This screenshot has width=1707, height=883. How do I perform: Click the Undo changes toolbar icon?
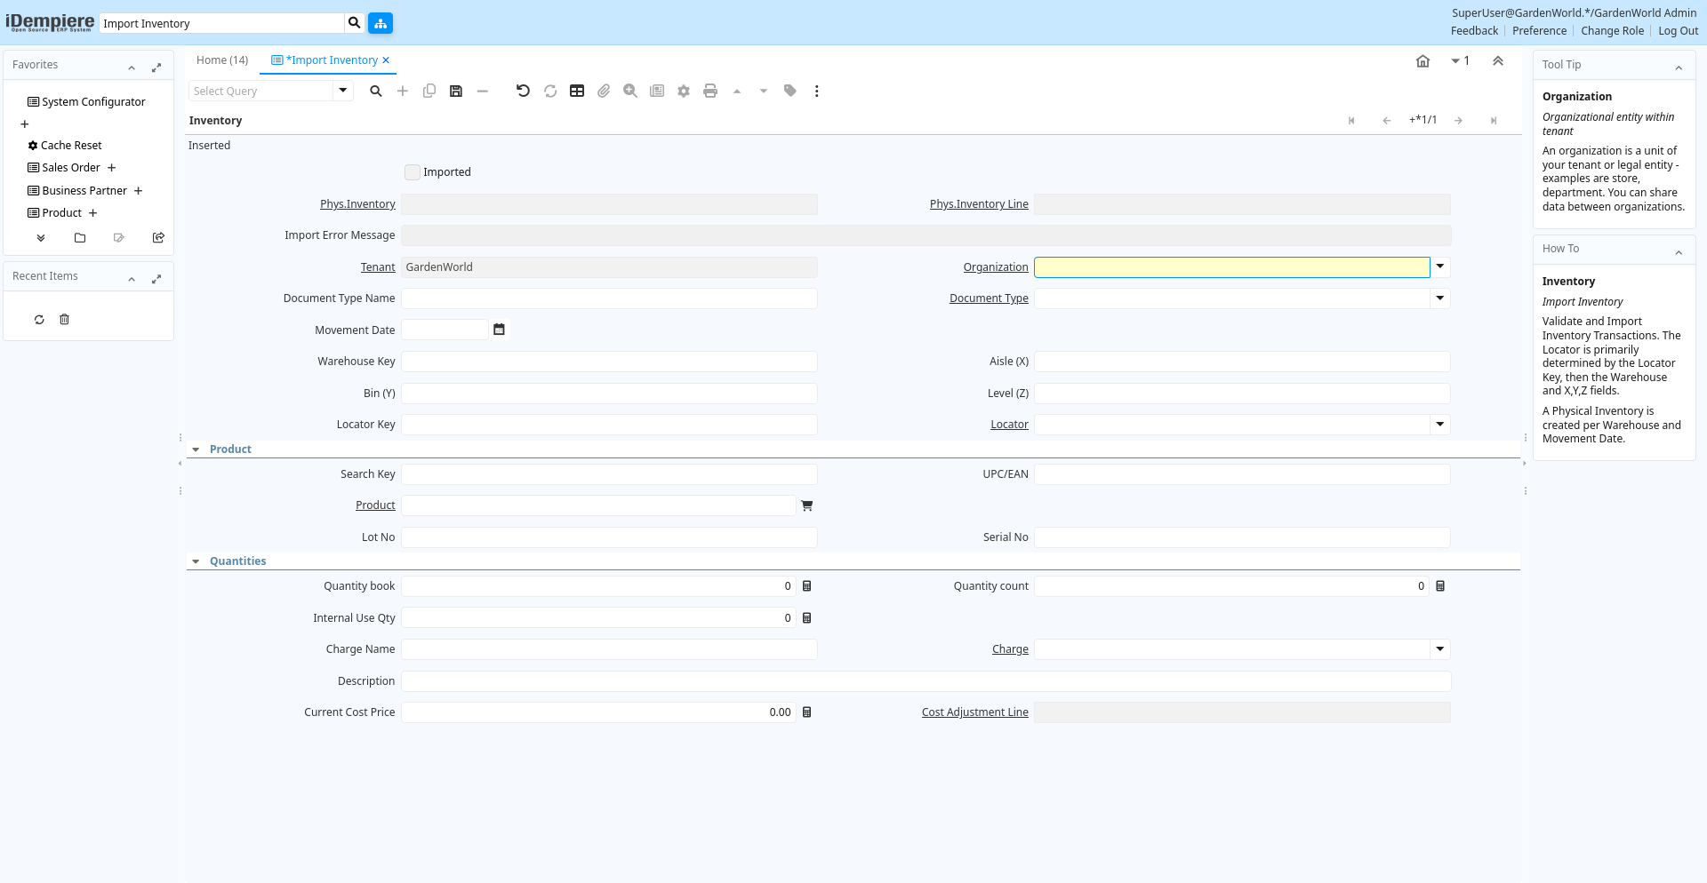523,91
